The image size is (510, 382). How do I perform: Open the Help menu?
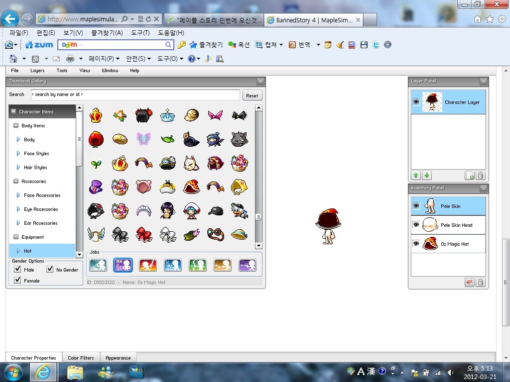(134, 71)
